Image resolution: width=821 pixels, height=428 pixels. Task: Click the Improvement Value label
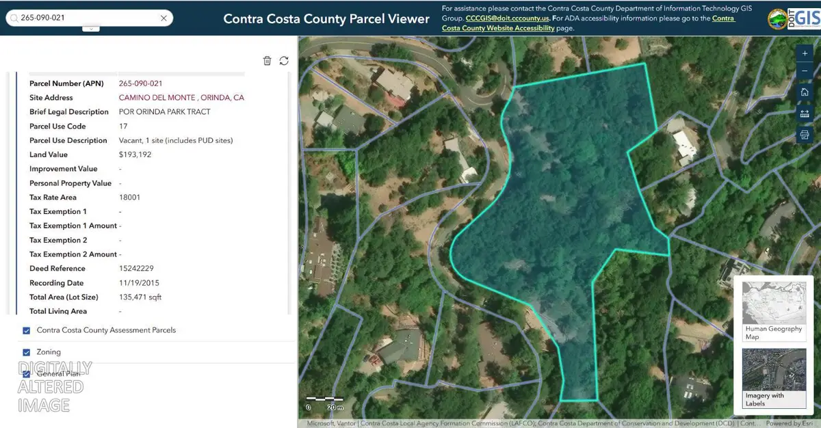pos(64,169)
